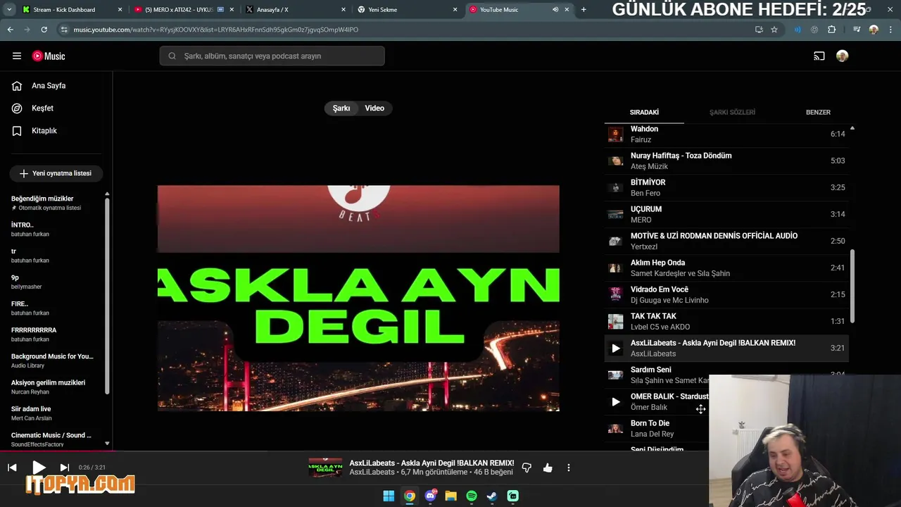Select BİTMİYOR by Ben Fero
901x507 pixels.
[x=726, y=187]
